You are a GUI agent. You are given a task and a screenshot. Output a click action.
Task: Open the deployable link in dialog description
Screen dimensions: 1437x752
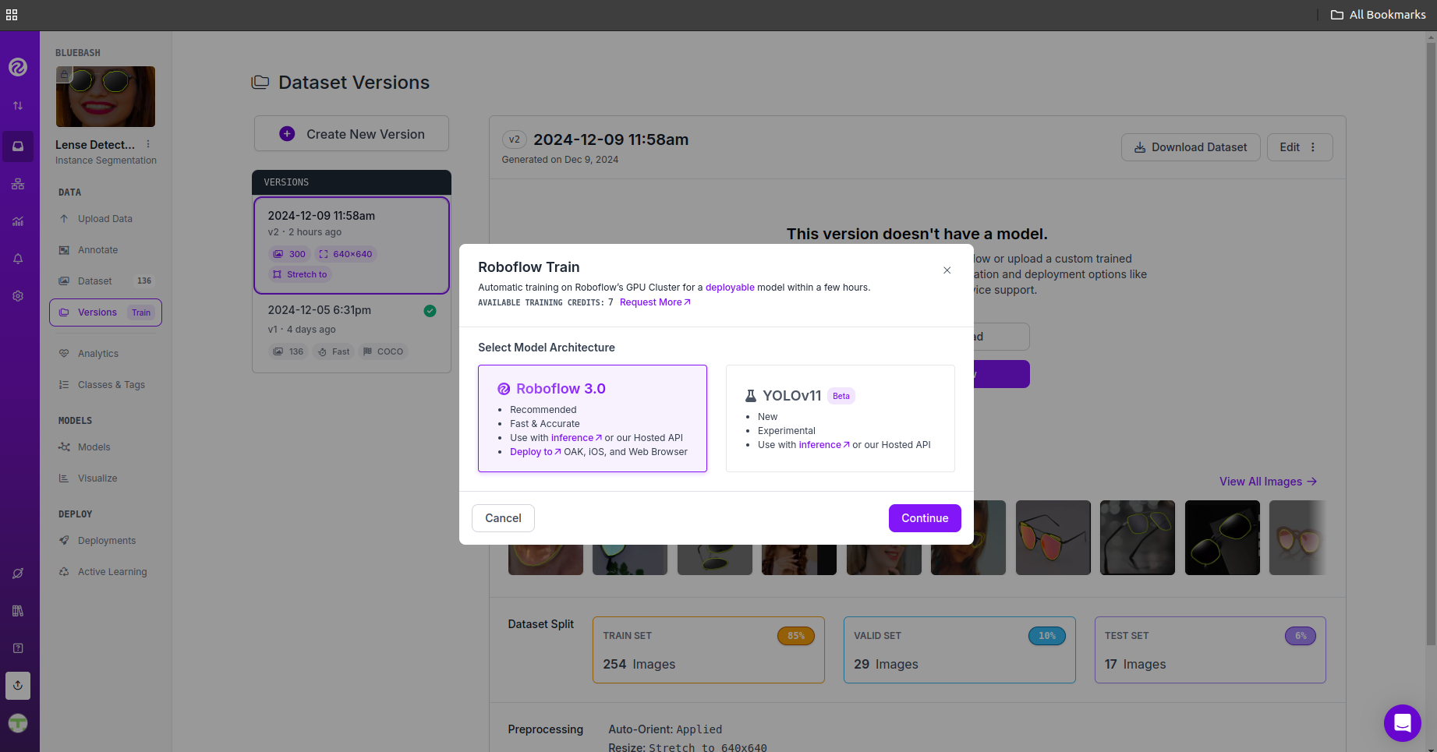coord(730,288)
